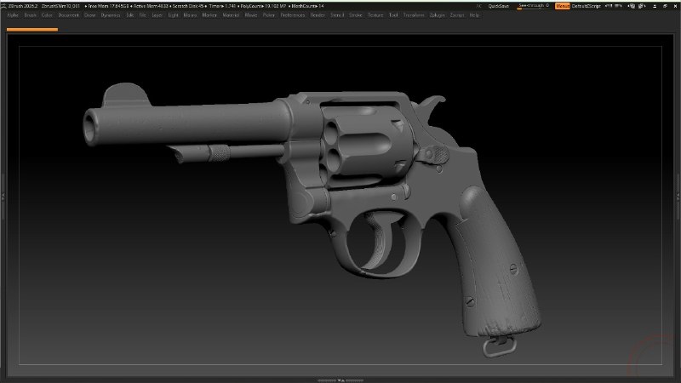Open the Material menu
Screen dimensions: 681x383
tap(231, 15)
